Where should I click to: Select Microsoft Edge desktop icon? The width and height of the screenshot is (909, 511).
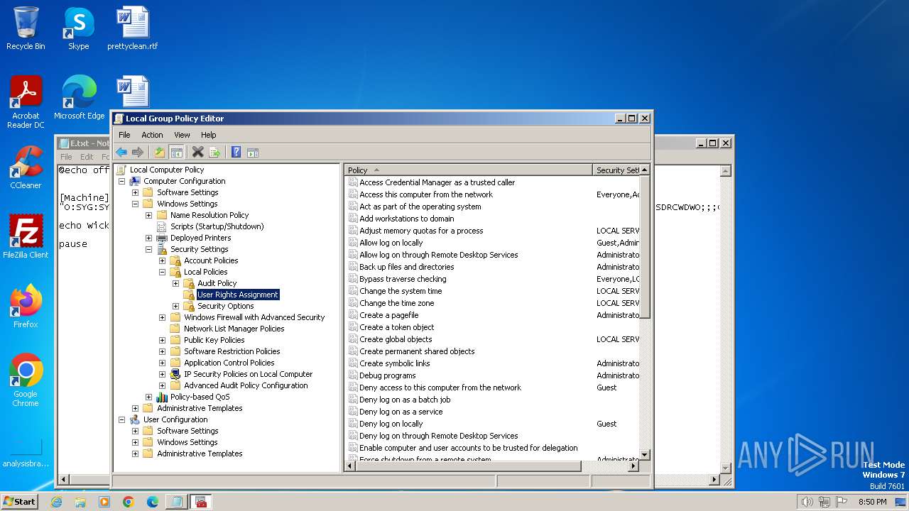79,98
